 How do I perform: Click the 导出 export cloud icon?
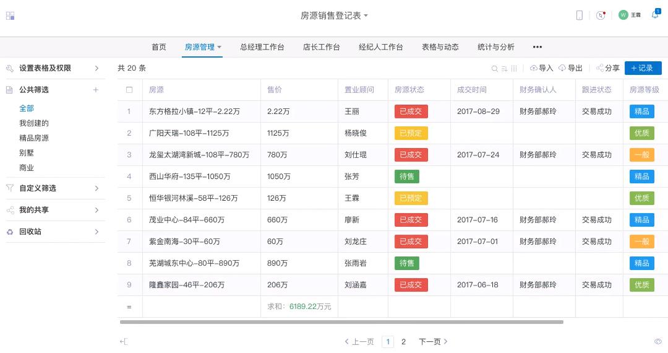click(x=562, y=68)
